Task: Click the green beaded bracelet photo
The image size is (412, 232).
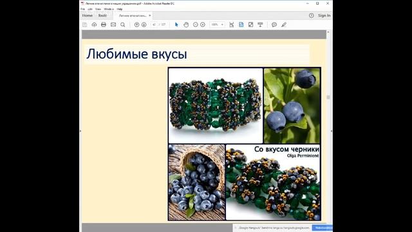Action: tap(216, 106)
